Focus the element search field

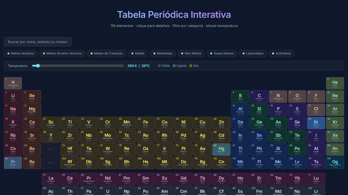(38, 42)
